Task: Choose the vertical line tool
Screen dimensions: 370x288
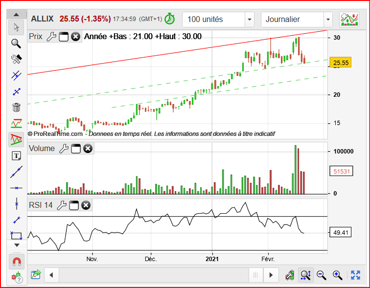Action: (16, 203)
